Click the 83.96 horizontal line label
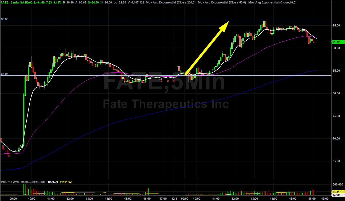This screenshot has width=345, height=201. pyautogui.click(x=5, y=74)
